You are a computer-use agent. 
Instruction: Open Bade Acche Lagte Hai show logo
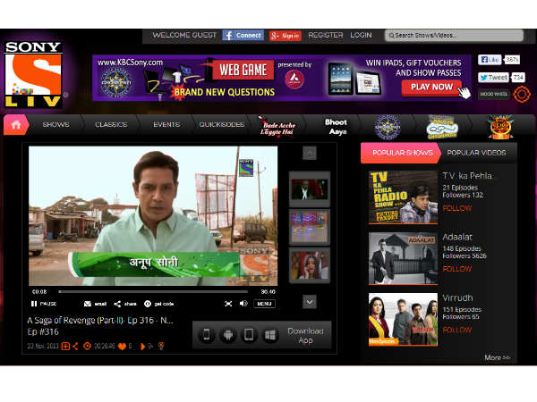(277, 128)
